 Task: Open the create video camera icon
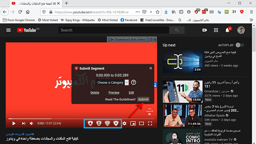pos(204,30)
